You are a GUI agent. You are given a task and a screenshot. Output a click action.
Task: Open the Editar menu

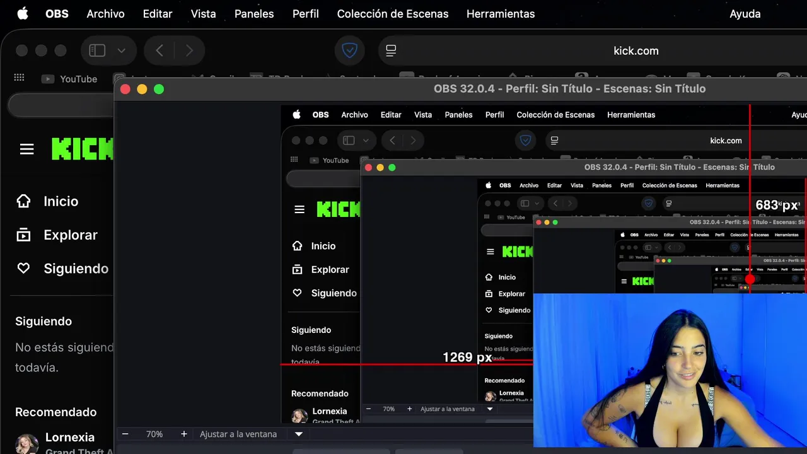click(158, 14)
